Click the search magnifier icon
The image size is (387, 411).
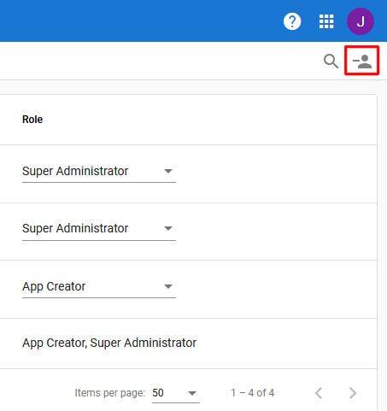(331, 62)
